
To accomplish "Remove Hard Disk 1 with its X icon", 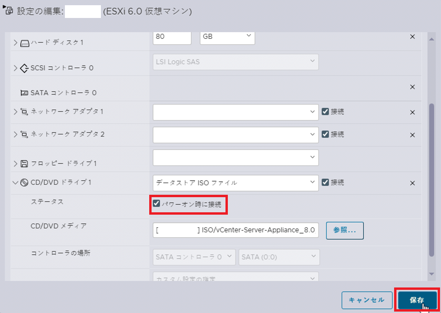I will tap(412, 37).
